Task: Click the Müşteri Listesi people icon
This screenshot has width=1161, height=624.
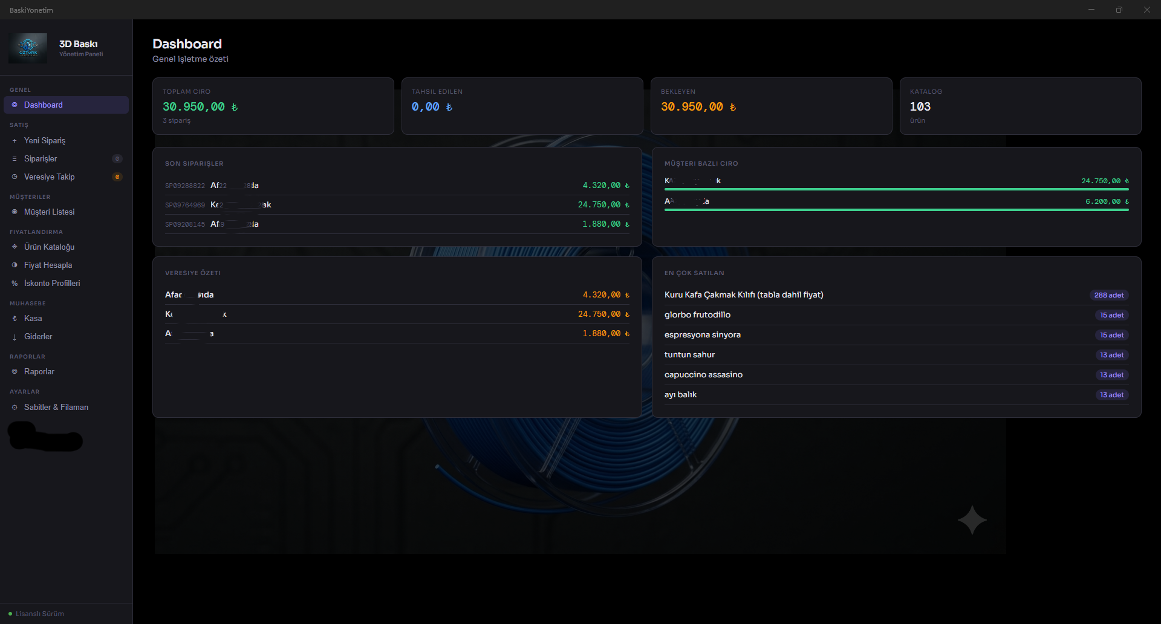Action: pos(15,212)
